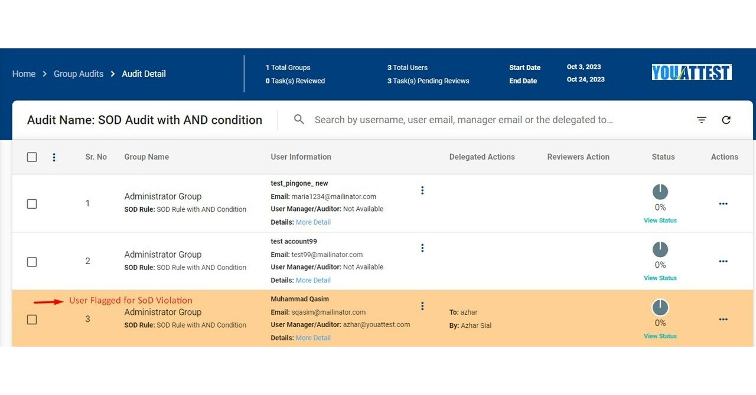Select the checkbox for the flagged row 3
756x395 pixels.
click(32, 320)
